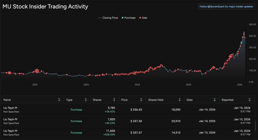Click the large sale marker near 2022
The height and width of the screenshot is (140, 258).
(37, 71)
